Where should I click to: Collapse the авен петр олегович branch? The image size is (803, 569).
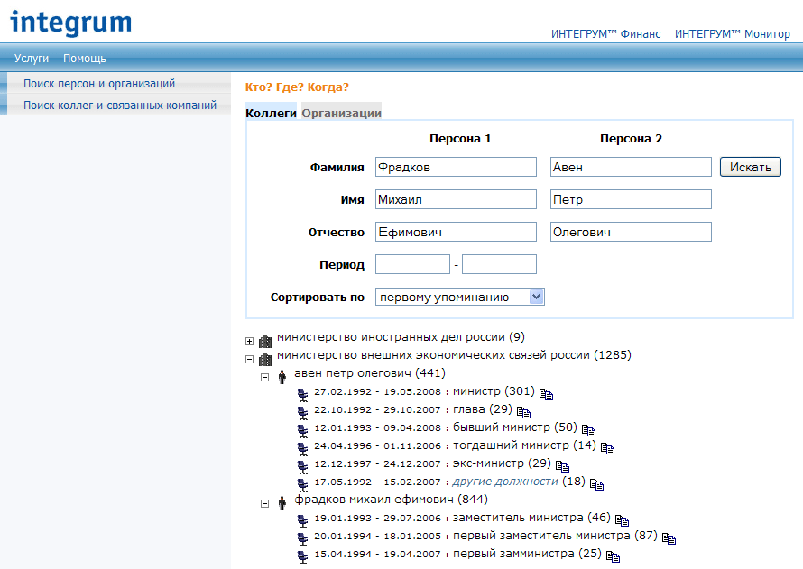264,378
